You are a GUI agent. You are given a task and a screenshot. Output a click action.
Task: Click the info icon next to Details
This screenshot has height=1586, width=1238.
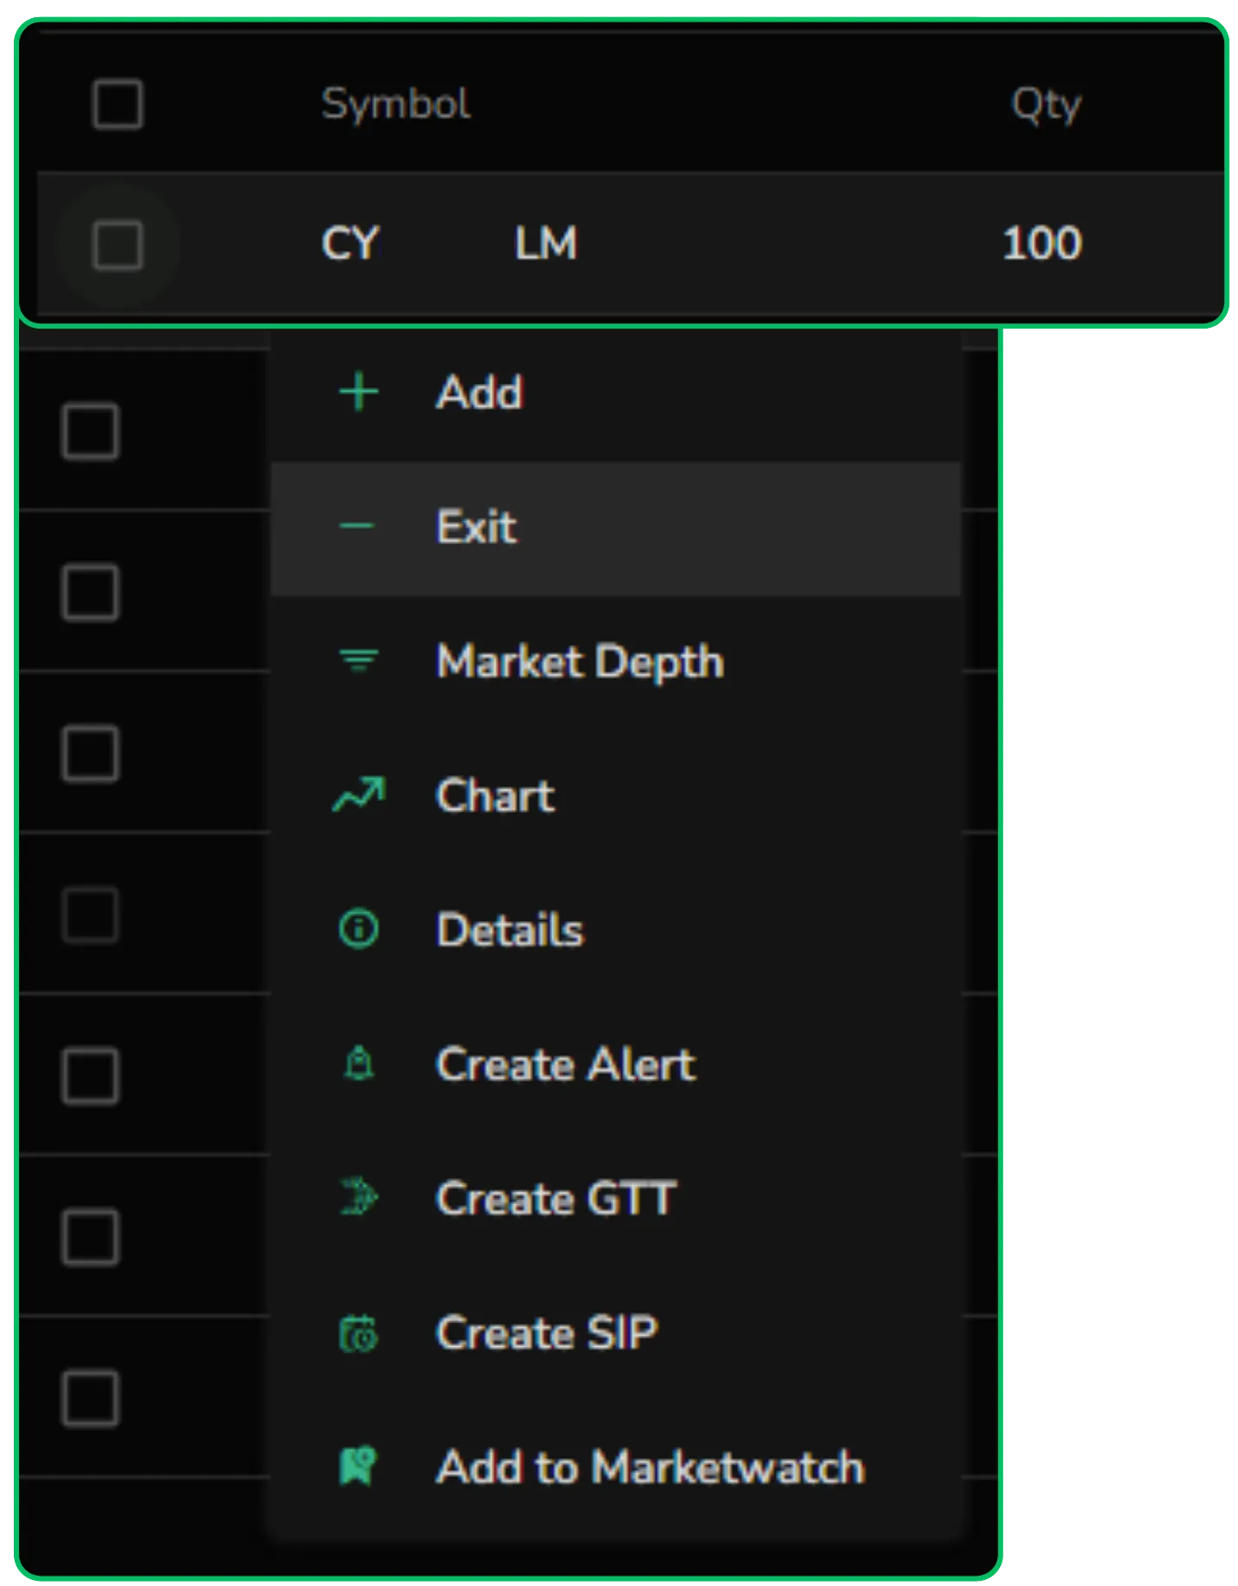click(x=357, y=929)
